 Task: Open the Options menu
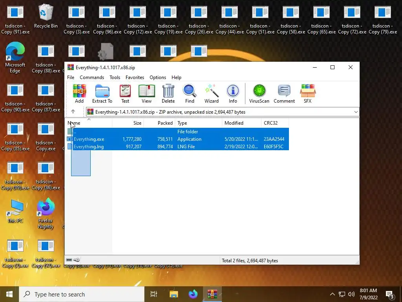(x=158, y=77)
